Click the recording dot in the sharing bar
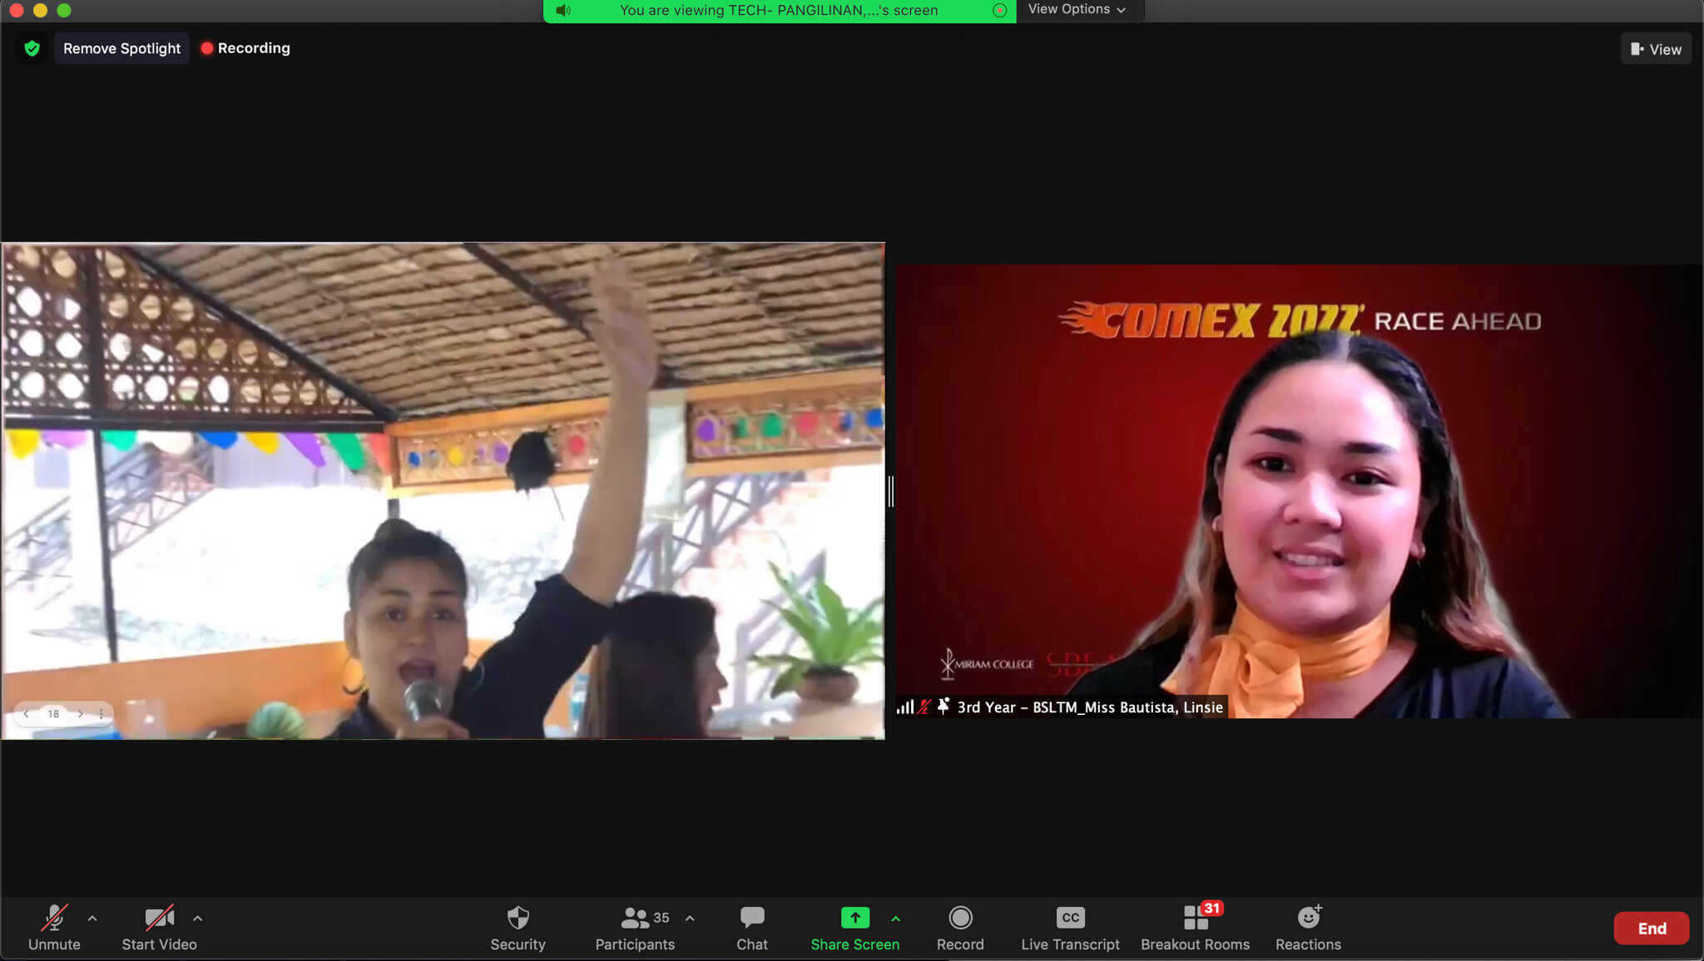Viewport: 1704px width, 961px height. pos(999,10)
